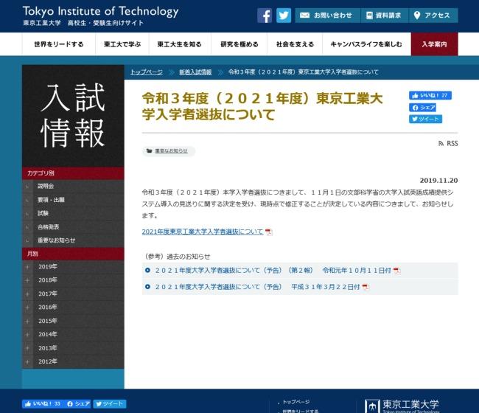Select the 東工大生を知る menu item
This screenshot has width=479, height=413.
180,44
